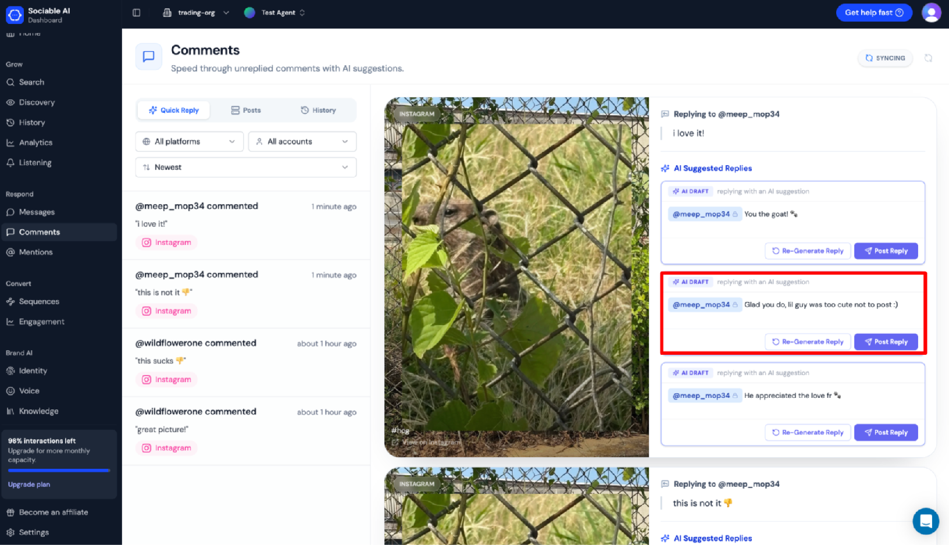Go to Discovery in the sidebar
This screenshot has height=545, width=949.
58,102
